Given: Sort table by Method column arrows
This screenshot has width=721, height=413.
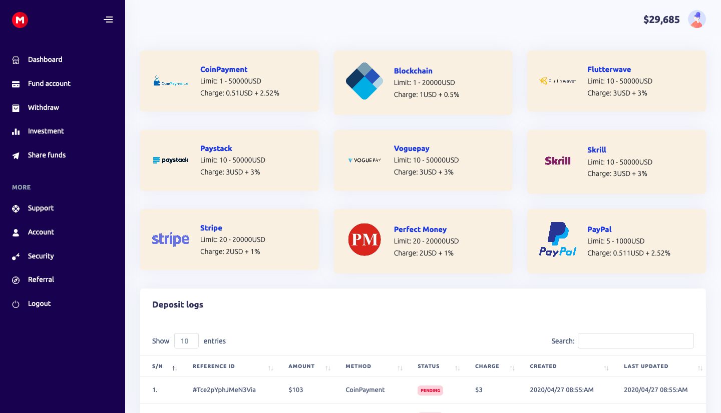Looking at the screenshot, I should [x=400, y=368].
